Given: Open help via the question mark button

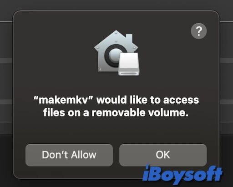Looking at the screenshot, I should (198, 31).
